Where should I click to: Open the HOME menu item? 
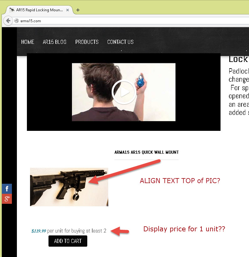tap(28, 42)
